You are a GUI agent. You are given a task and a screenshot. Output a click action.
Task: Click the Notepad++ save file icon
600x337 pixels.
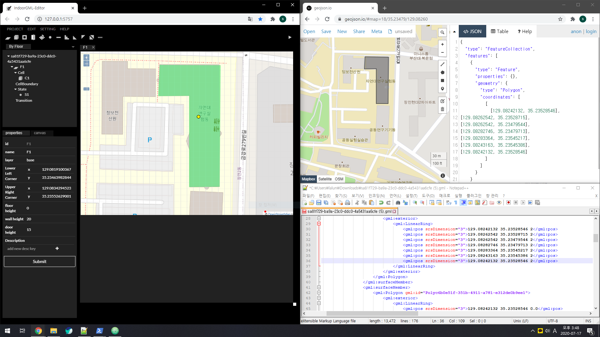click(318, 203)
